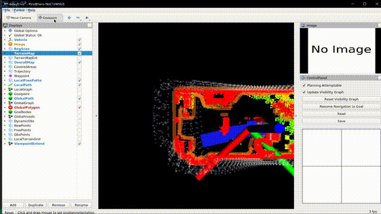Click the LocalFreePaths point cloud icon
Image resolution: width=381 pixels, height=214 pixels.
tap(10, 80)
